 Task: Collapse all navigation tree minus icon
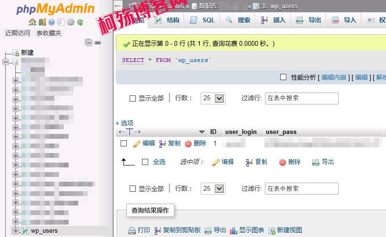click(x=89, y=42)
